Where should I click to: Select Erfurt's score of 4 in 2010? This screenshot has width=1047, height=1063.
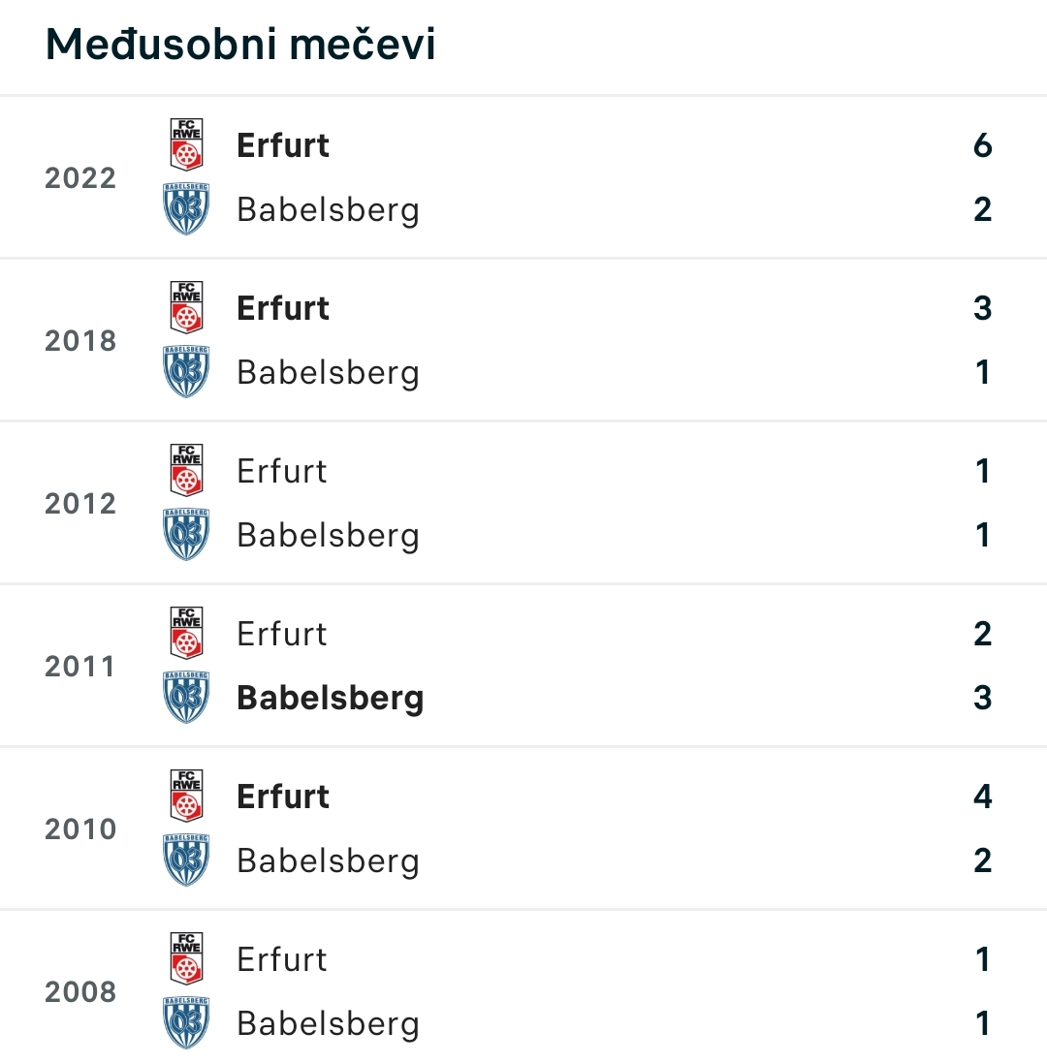[983, 796]
